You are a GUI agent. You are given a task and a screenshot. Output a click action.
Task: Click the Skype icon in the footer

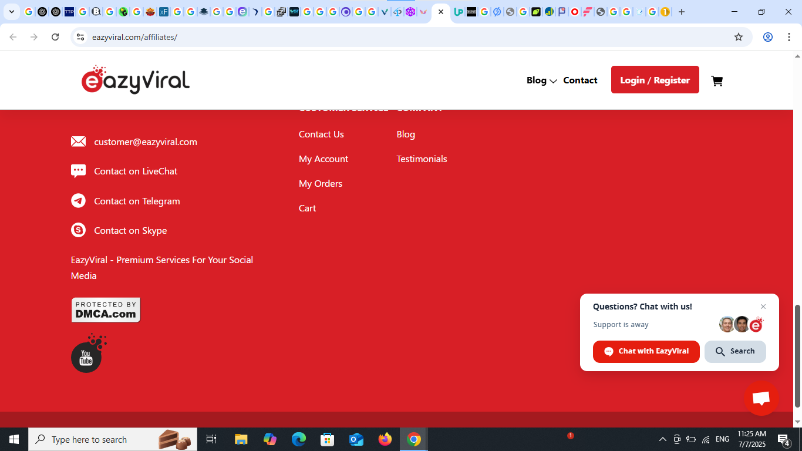pyautogui.click(x=78, y=230)
